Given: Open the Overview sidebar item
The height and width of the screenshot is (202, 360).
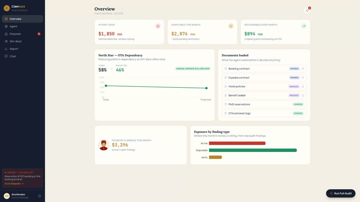Looking at the screenshot, I should click(22, 19).
